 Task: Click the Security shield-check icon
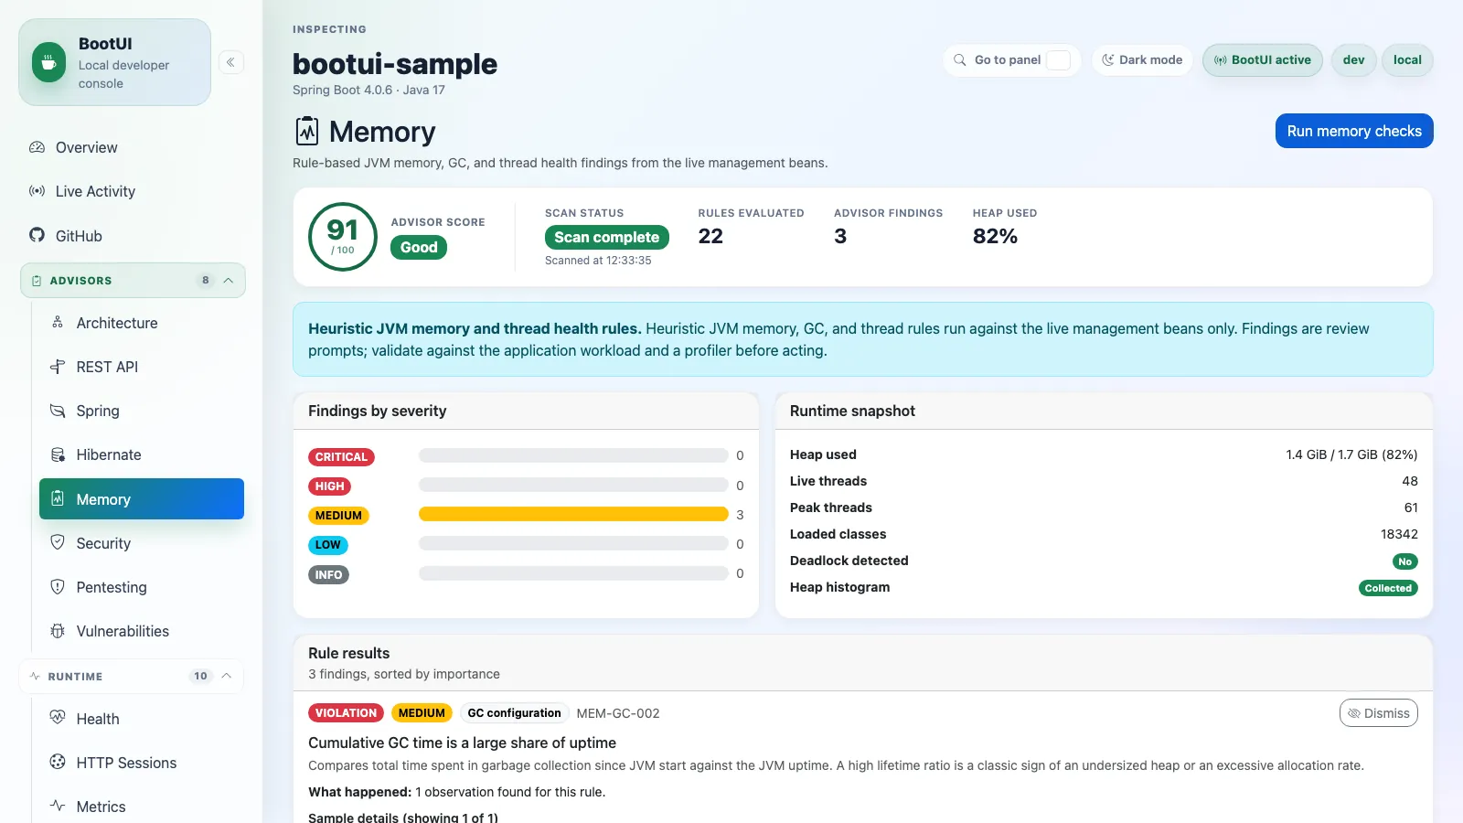point(58,542)
